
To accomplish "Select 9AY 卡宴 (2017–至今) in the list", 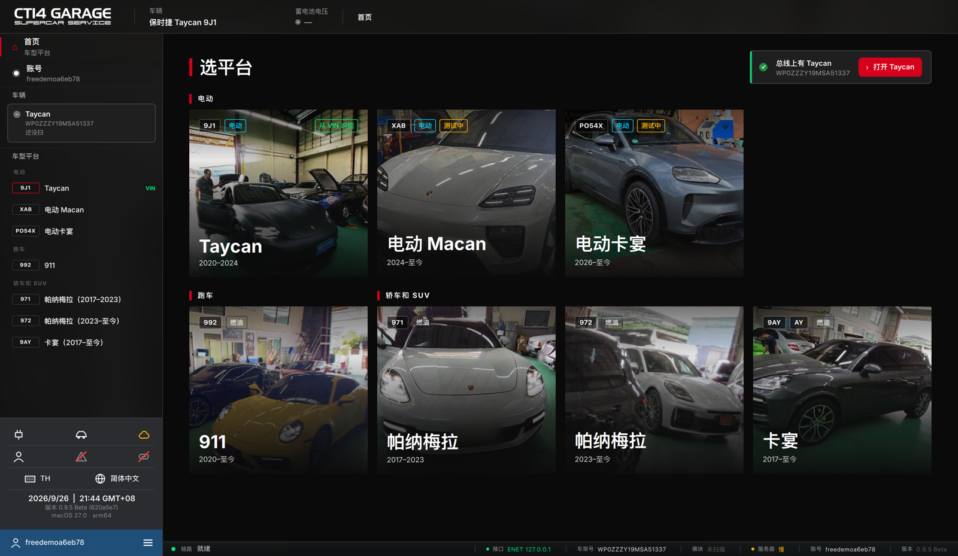I will click(81, 342).
